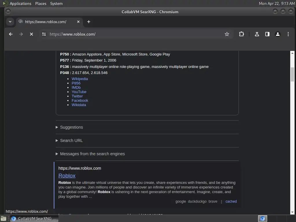Click the workspace switcher Chromium icon
The height and width of the screenshot is (222, 296).
(262, 219)
